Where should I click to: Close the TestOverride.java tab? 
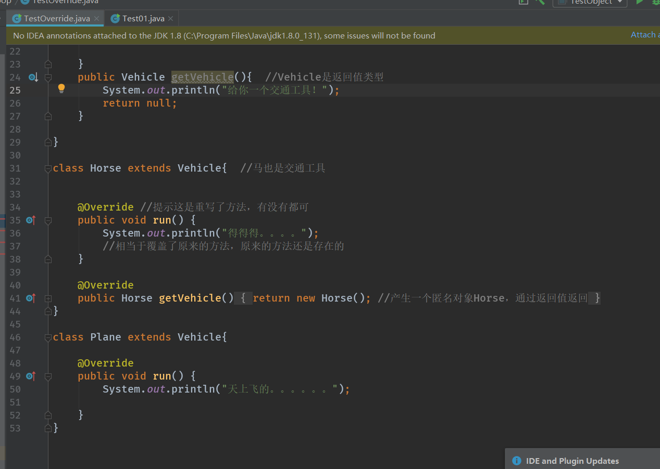96,19
